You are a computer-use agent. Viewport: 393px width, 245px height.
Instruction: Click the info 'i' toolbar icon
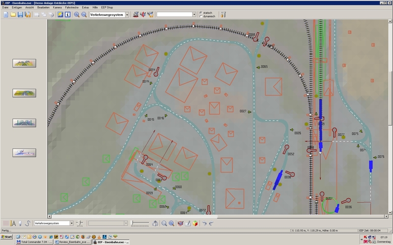point(68,15)
